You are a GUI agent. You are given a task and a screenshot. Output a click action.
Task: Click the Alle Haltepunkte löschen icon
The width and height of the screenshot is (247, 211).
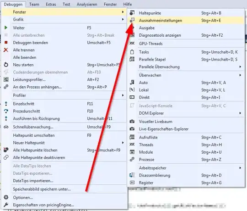pyautogui.click(x=6, y=150)
